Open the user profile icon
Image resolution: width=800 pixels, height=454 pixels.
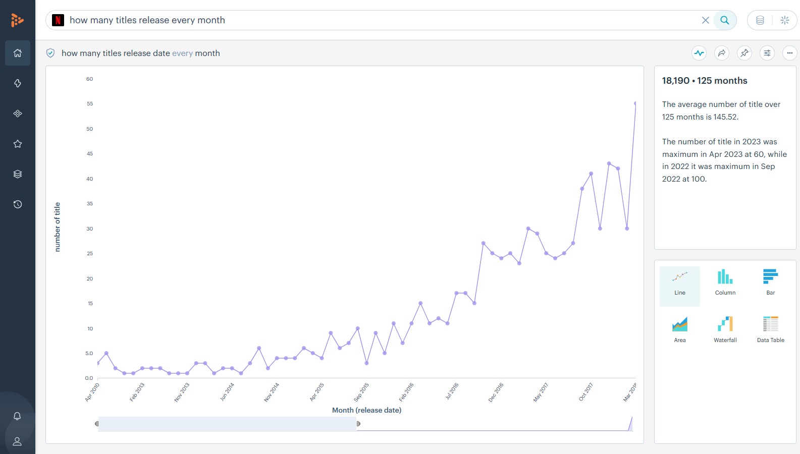click(x=17, y=441)
